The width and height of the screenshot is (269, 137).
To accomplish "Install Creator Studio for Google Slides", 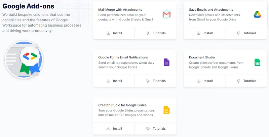I will coord(114,128).
